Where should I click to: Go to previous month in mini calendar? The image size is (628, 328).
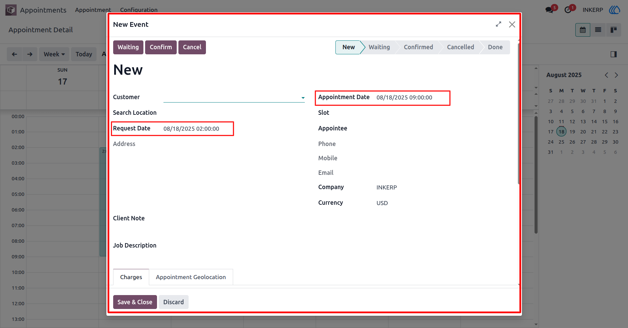[x=607, y=75]
